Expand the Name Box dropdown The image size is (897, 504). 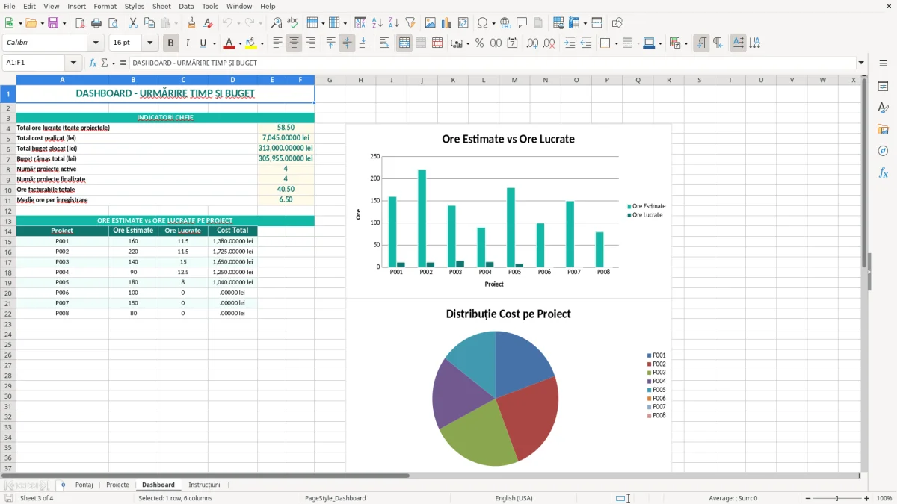[73, 63]
